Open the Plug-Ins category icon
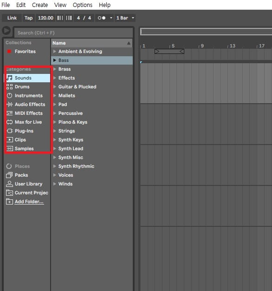The image size is (272, 291). pyautogui.click(x=9, y=131)
